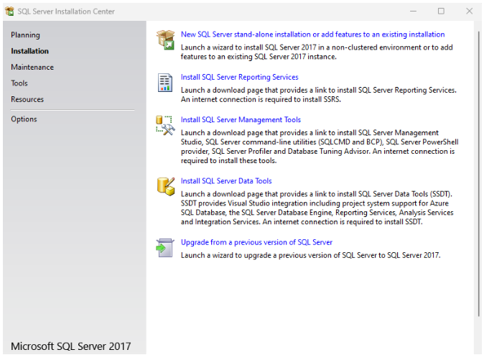
Task: Launch new SQL Server stand-alone installation link
Action: click(x=312, y=34)
